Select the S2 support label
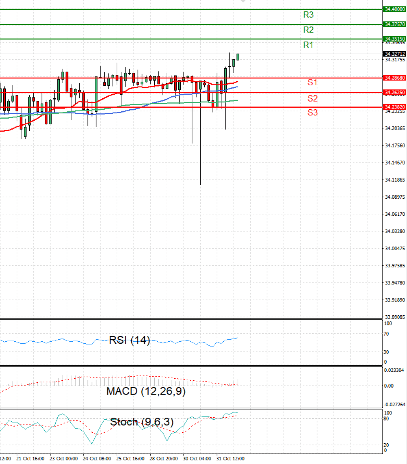 (313, 98)
